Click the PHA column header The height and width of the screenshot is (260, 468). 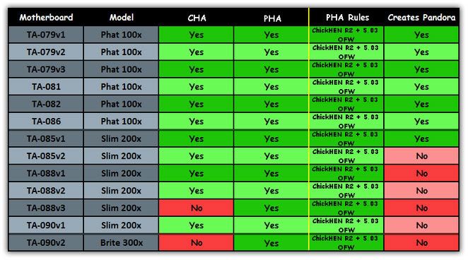tap(271, 17)
